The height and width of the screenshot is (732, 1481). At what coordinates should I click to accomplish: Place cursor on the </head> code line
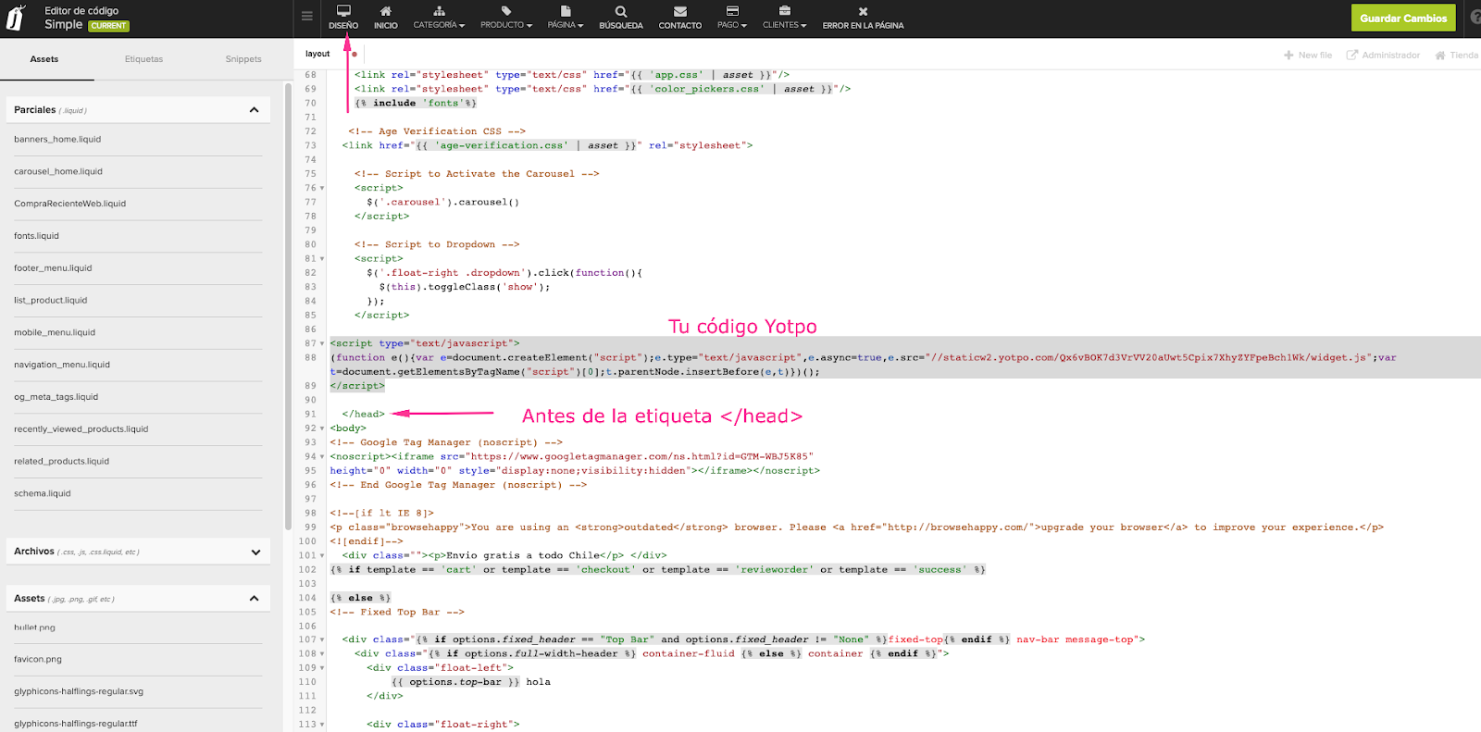(x=363, y=415)
